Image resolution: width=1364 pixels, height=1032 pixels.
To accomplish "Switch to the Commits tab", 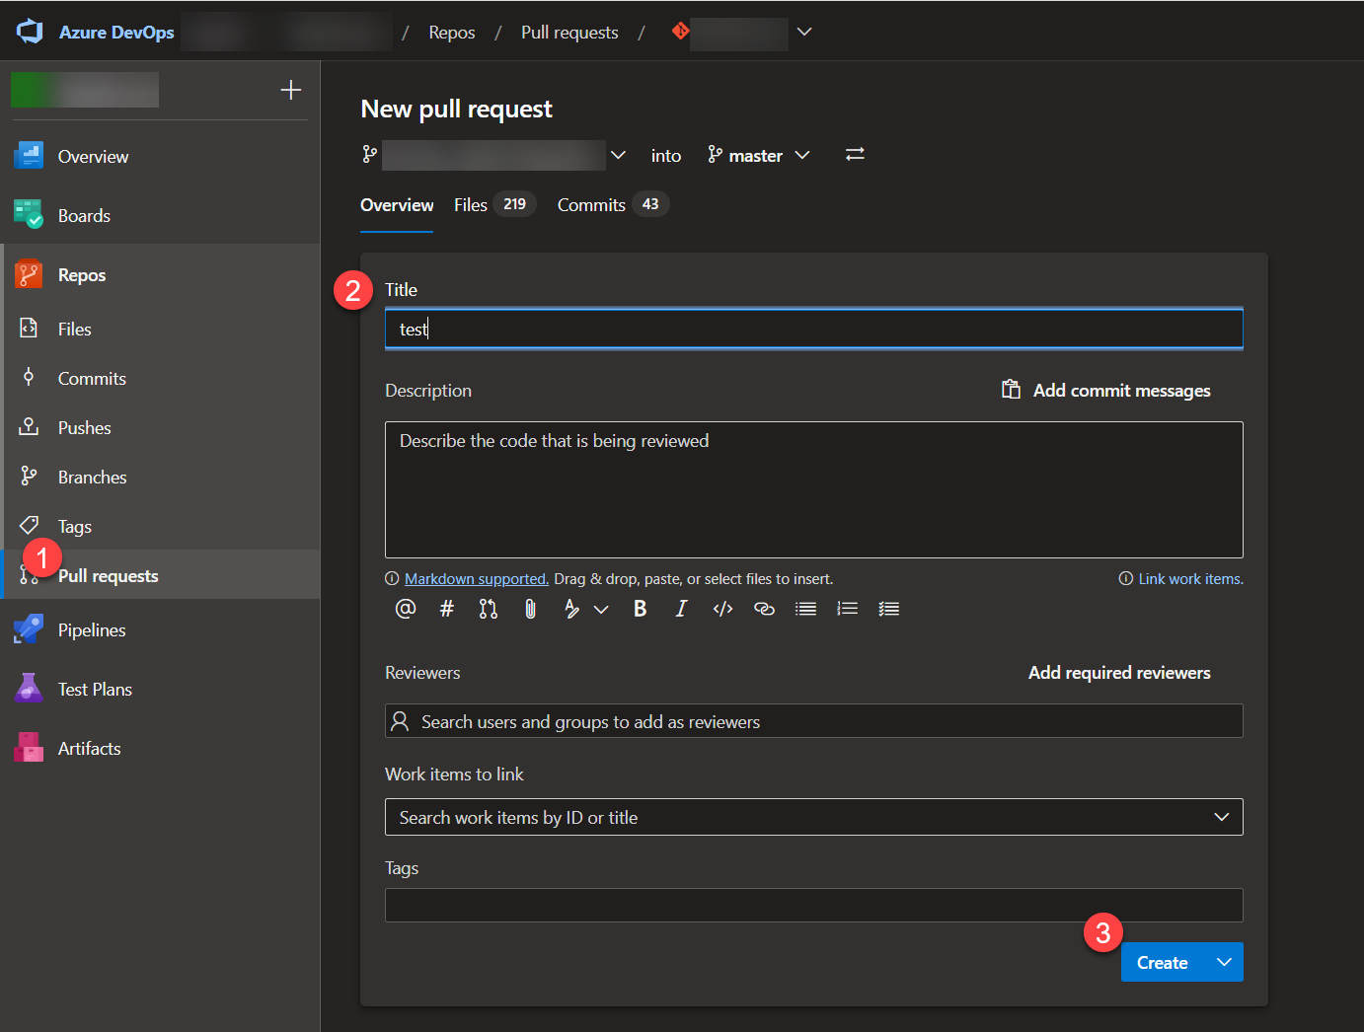I will [x=613, y=205].
